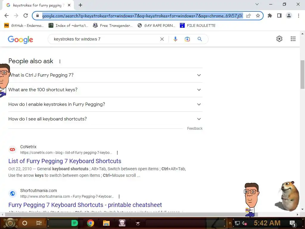Search by image with the camera icon
The height and width of the screenshot is (229, 305).
[187, 39]
